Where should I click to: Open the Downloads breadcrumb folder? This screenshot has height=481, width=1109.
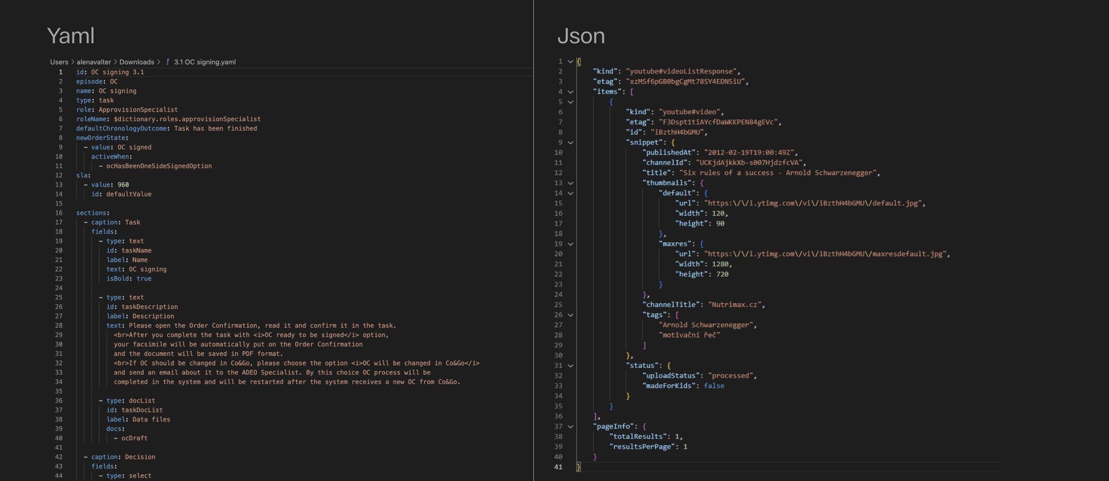(137, 62)
